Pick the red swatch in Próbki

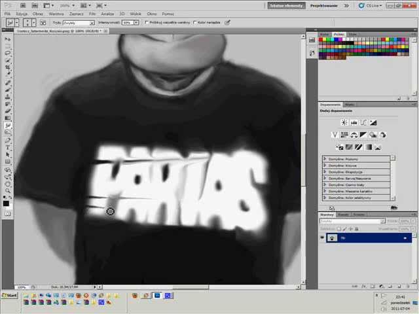click(x=321, y=39)
